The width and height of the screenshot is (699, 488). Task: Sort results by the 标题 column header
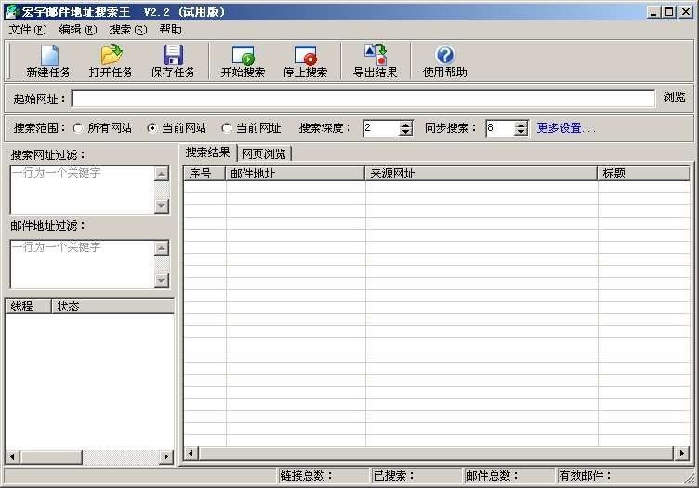[x=643, y=174]
